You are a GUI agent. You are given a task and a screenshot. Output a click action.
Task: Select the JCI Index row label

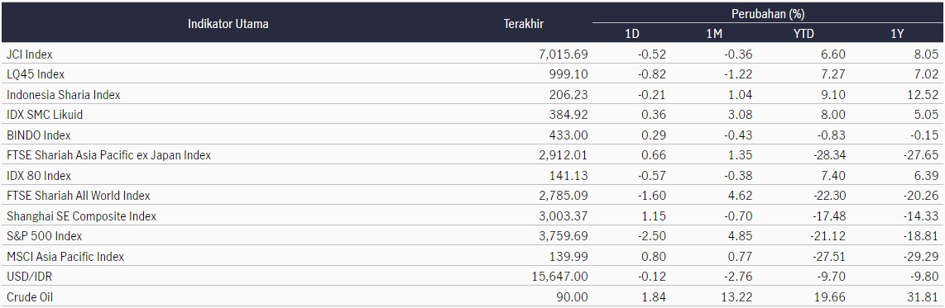click(30, 54)
